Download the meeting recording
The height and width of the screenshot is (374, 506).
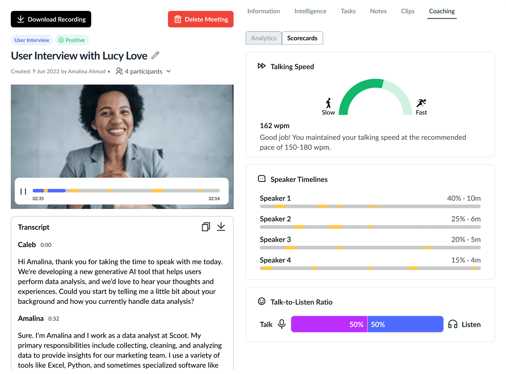pyautogui.click(x=51, y=19)
